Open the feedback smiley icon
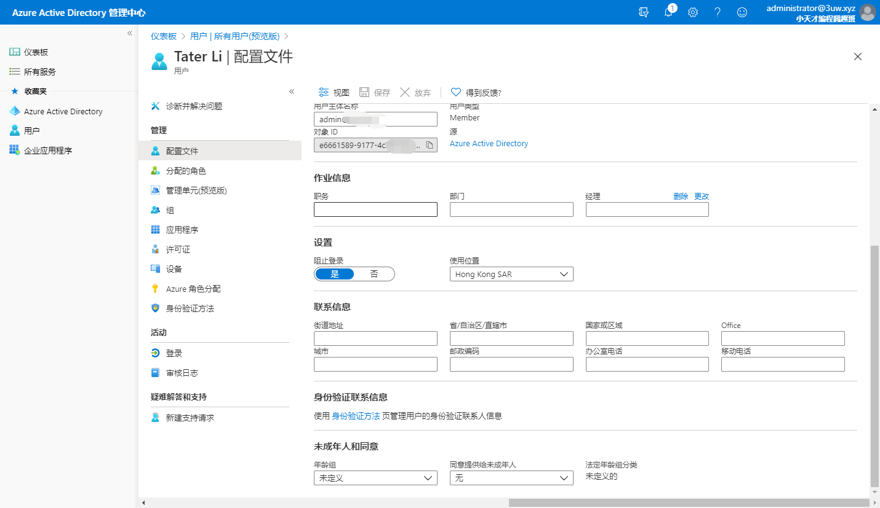880x508 pixels. (742, 12)
